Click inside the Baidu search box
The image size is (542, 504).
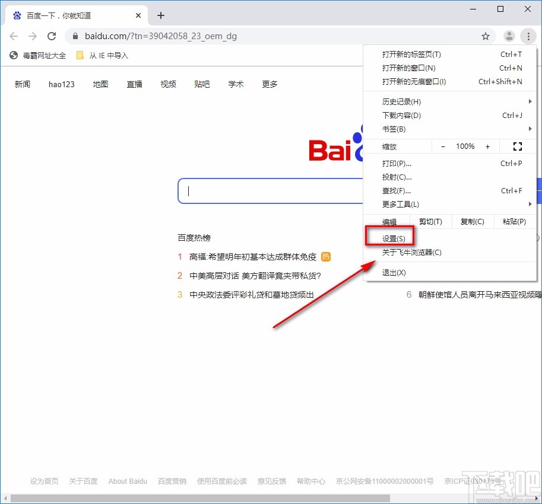coord(267,191)
